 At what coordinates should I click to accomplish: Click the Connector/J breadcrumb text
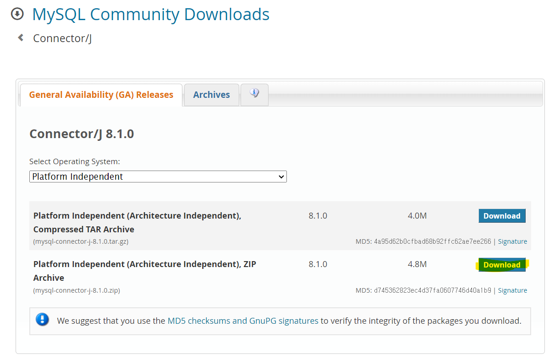click(62, 38)
